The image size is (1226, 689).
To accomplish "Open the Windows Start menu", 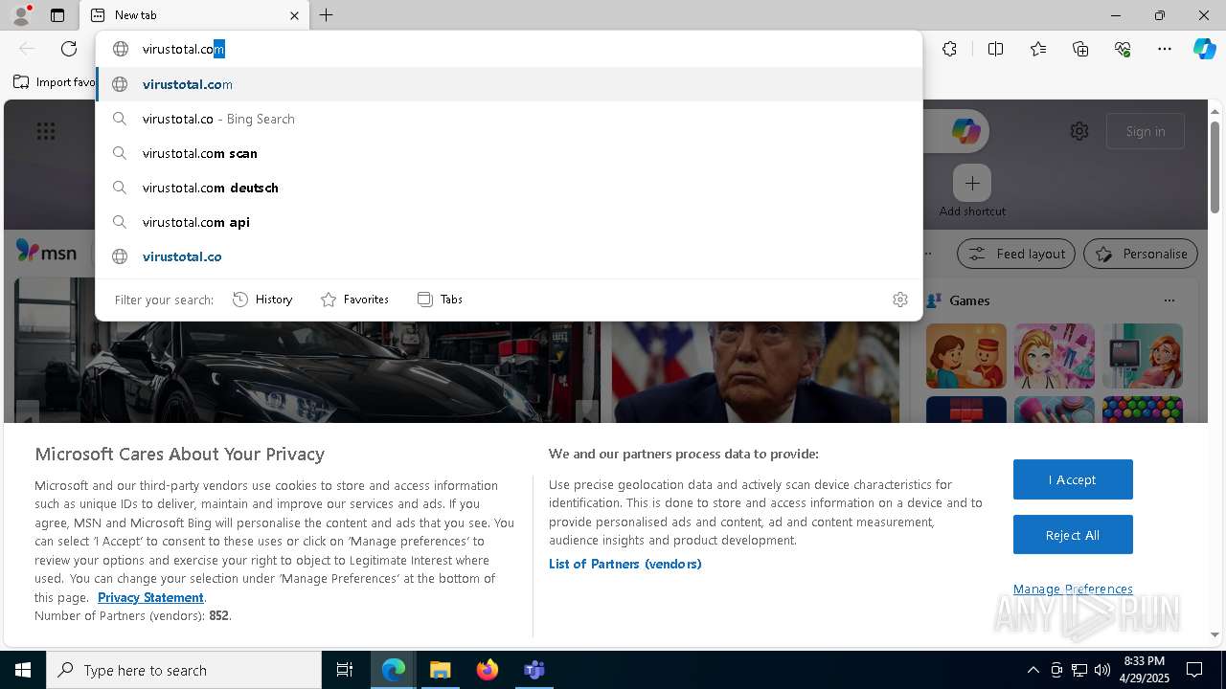I will (x=23, y=670).
